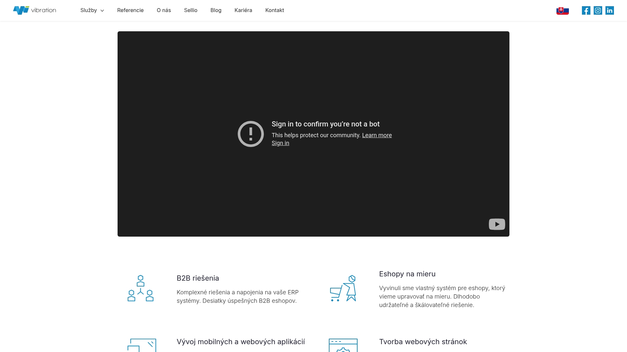Open the Learn more link
Screen dimensions: 627x352
[377, 135]
